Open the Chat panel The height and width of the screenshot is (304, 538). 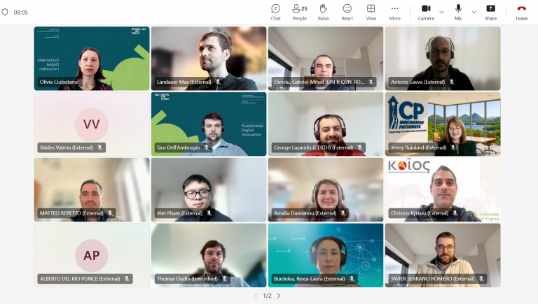(275, 11)
